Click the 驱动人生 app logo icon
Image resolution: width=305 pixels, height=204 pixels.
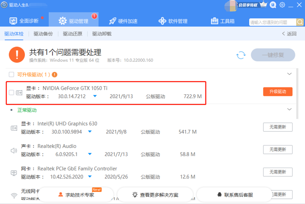4,5
